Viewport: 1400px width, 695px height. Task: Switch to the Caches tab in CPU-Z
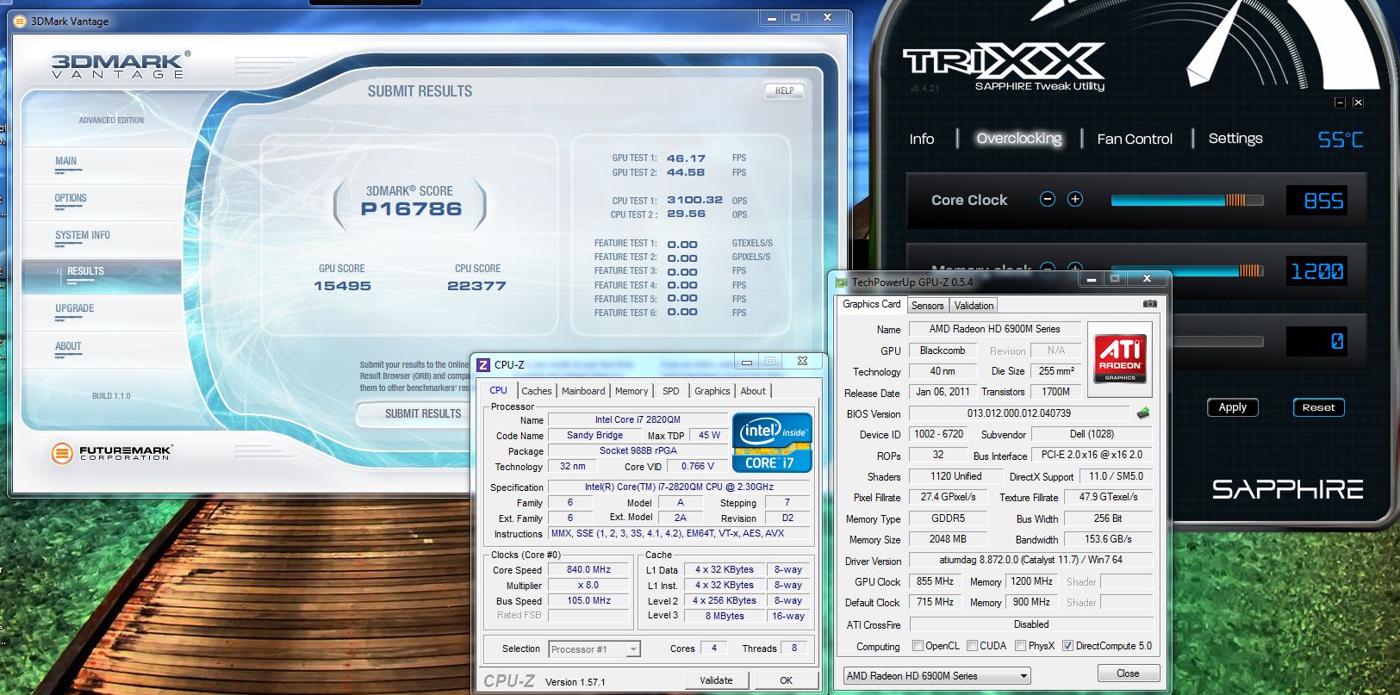click(536, 391)
